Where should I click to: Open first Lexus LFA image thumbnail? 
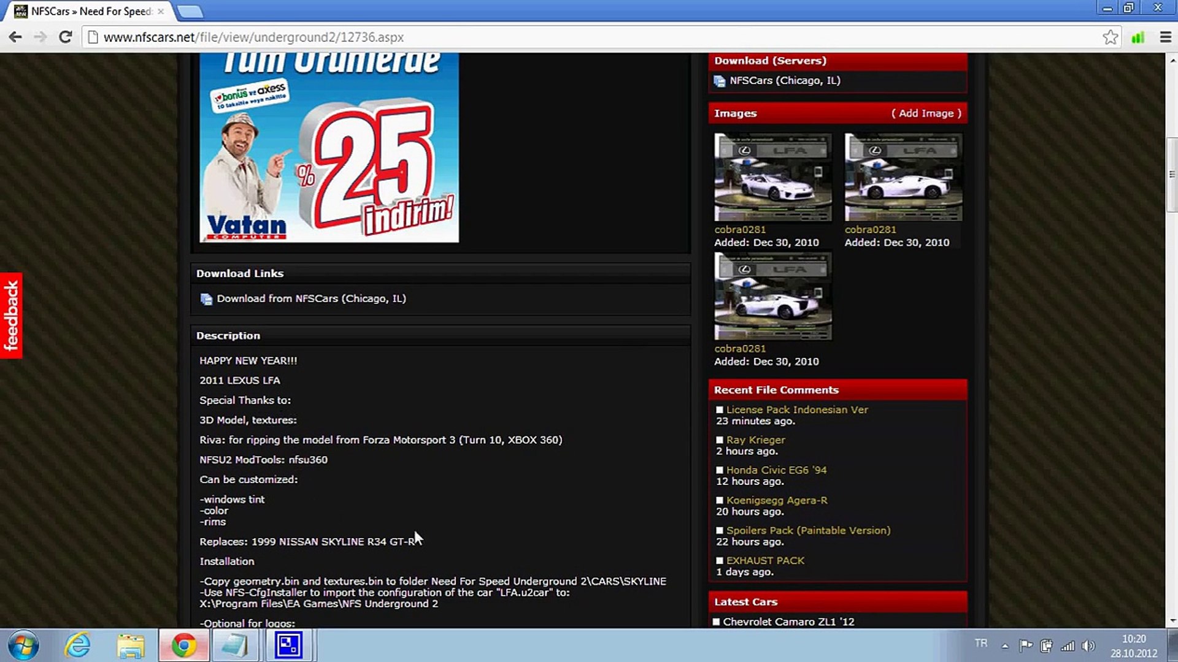[772, 177]
